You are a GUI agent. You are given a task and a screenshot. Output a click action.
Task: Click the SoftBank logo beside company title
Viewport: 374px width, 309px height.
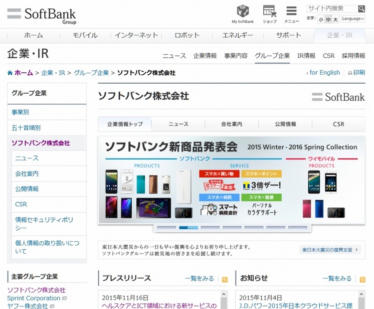tap(338, 97)
